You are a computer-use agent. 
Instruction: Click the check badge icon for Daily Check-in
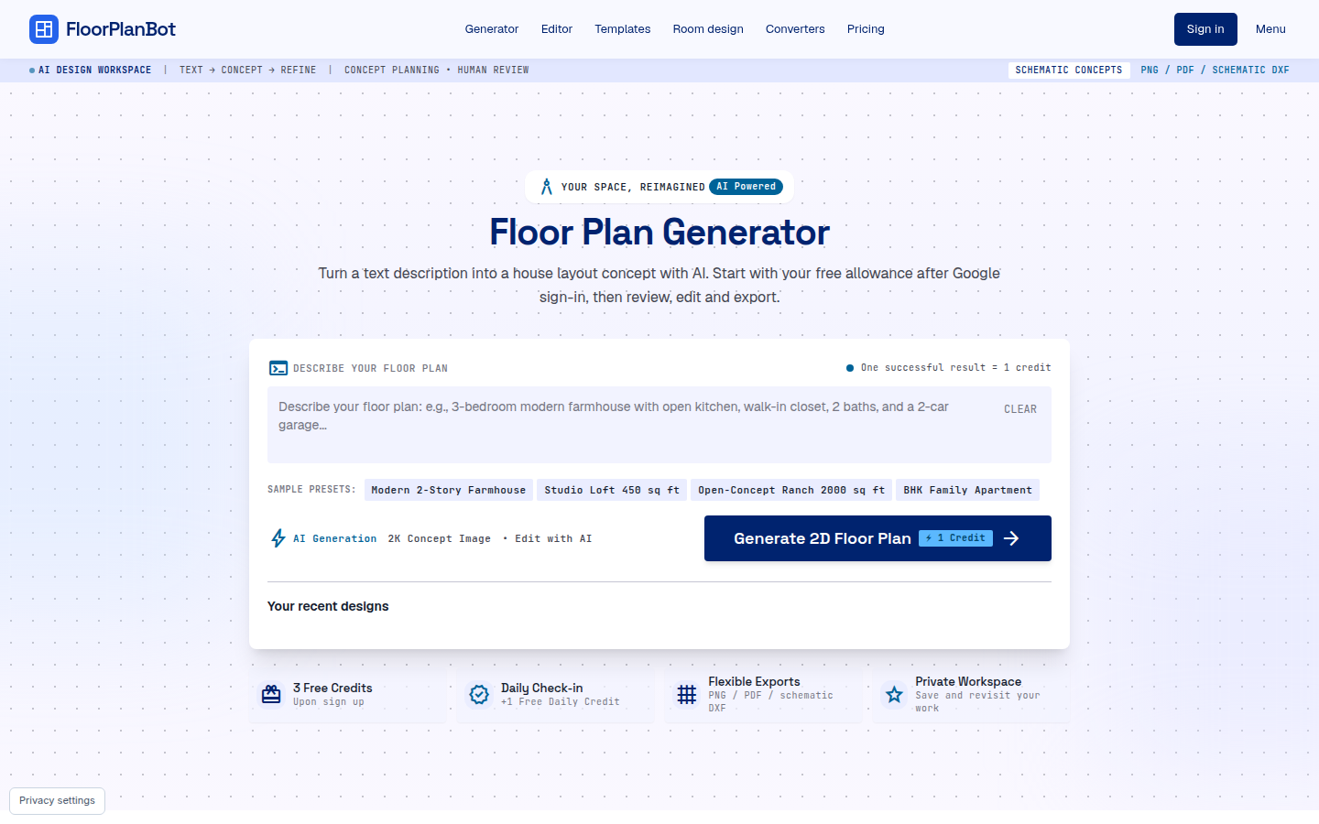click(x=479, y=695)
